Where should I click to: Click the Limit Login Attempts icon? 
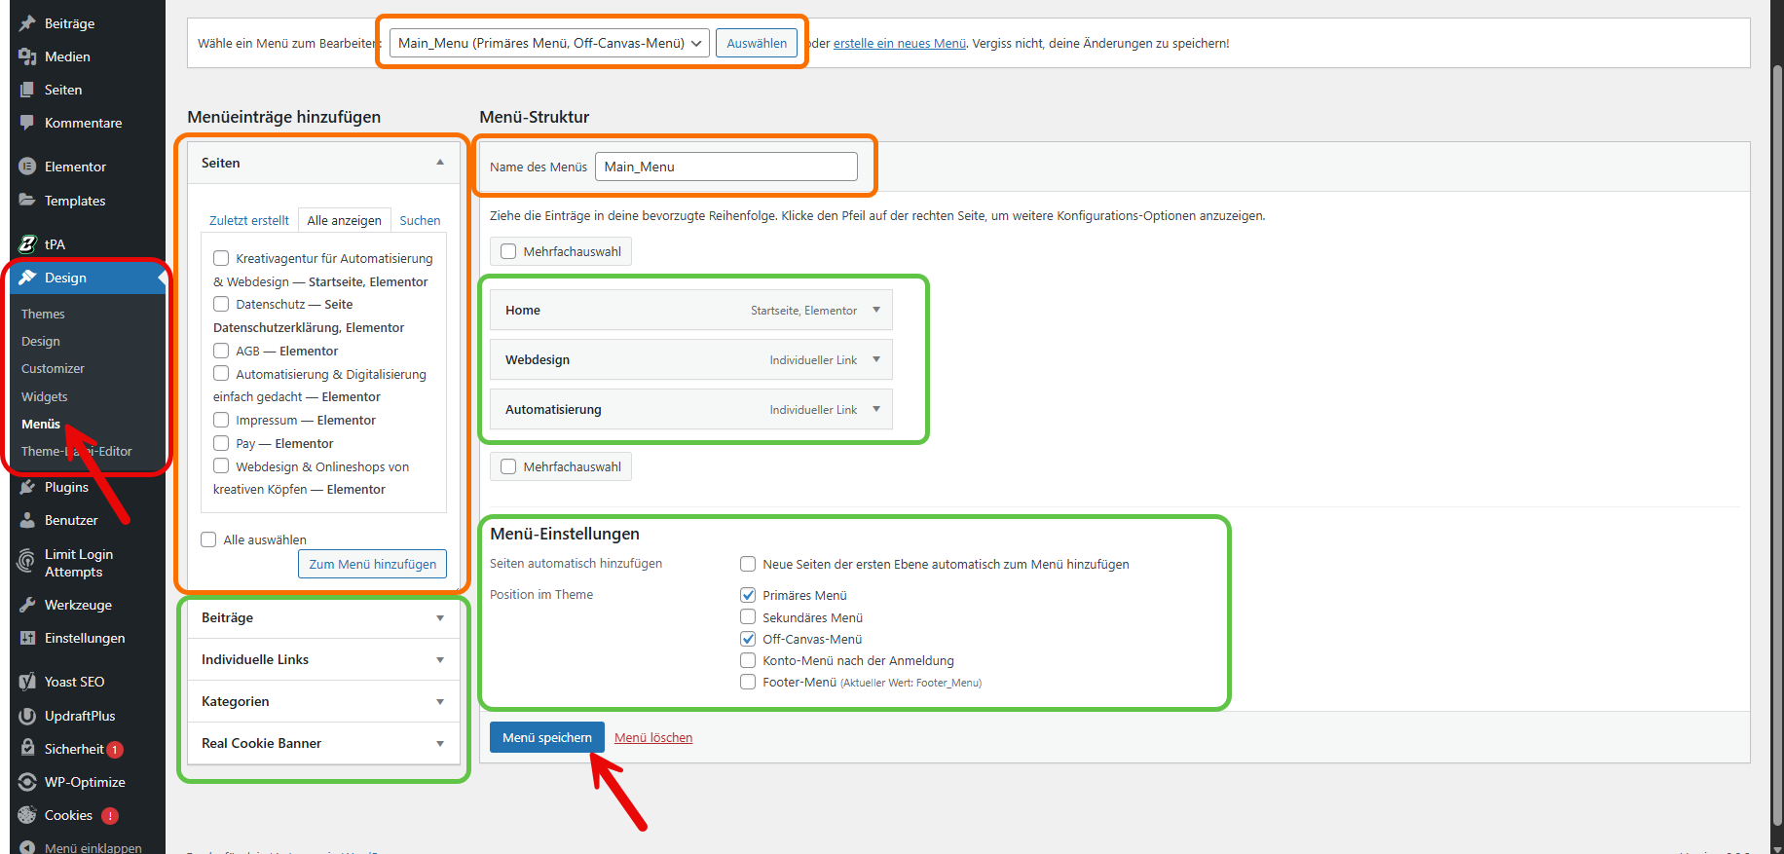tap(27, 561)
